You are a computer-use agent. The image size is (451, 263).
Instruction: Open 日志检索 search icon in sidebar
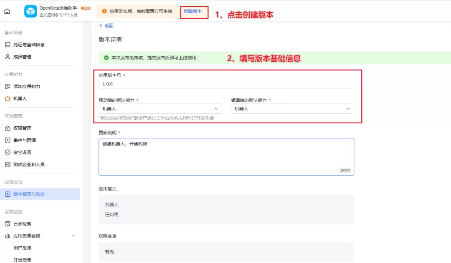8,224
